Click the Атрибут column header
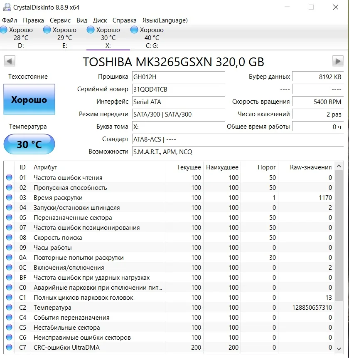This screenshot has width=349, height=358. 99,167
